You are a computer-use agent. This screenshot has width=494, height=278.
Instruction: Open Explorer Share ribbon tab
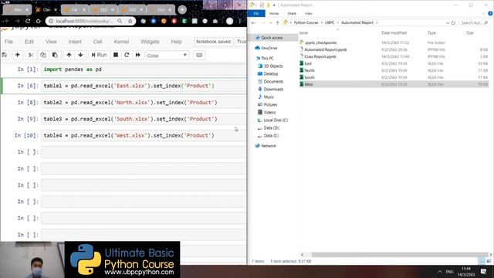click(292, 14)
